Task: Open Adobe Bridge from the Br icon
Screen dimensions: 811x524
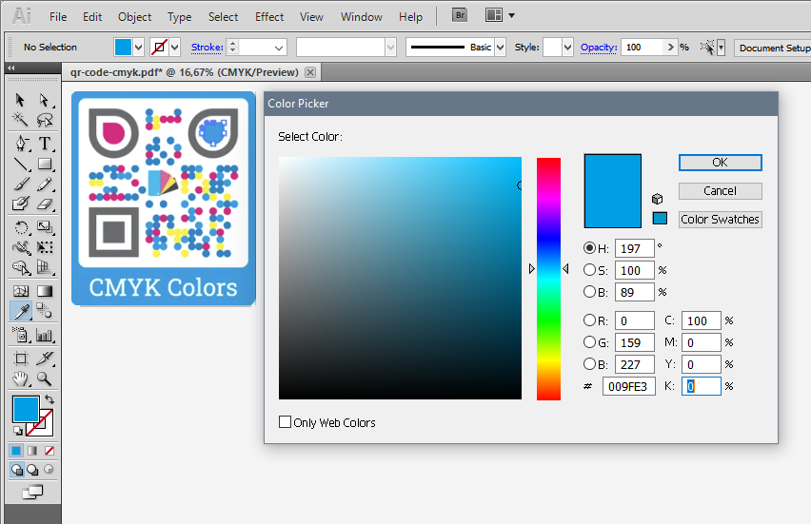Action: click(459, 15)
